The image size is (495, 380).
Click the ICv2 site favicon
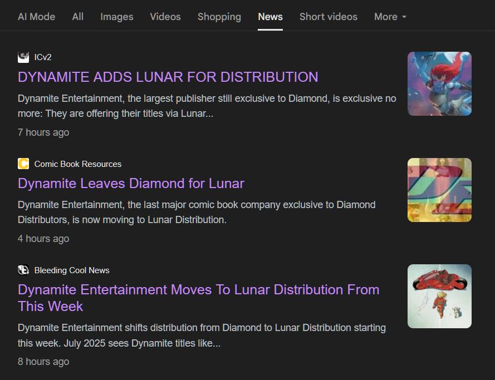(x=23, y=57)
